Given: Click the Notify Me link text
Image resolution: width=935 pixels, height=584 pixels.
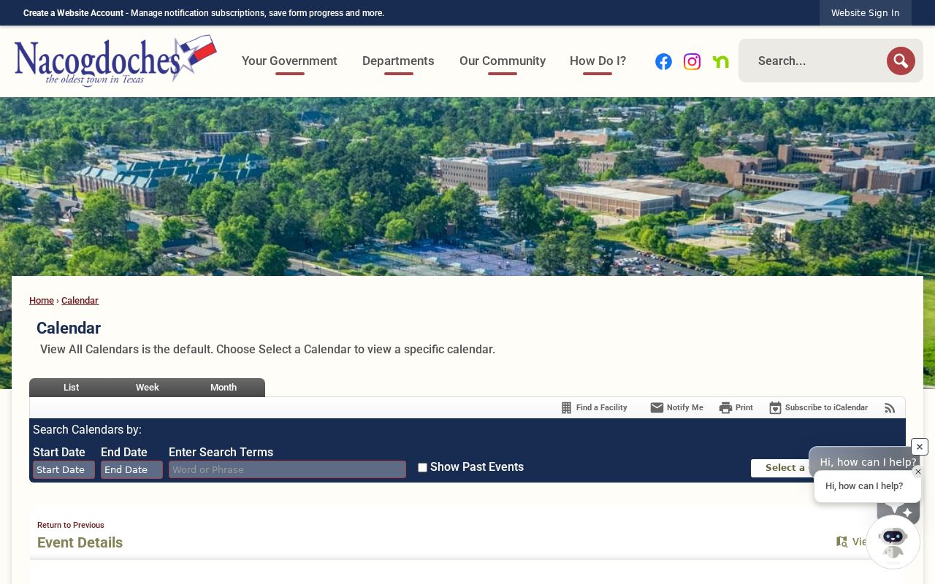Looking at the screenshot, I should click(685, 408).
